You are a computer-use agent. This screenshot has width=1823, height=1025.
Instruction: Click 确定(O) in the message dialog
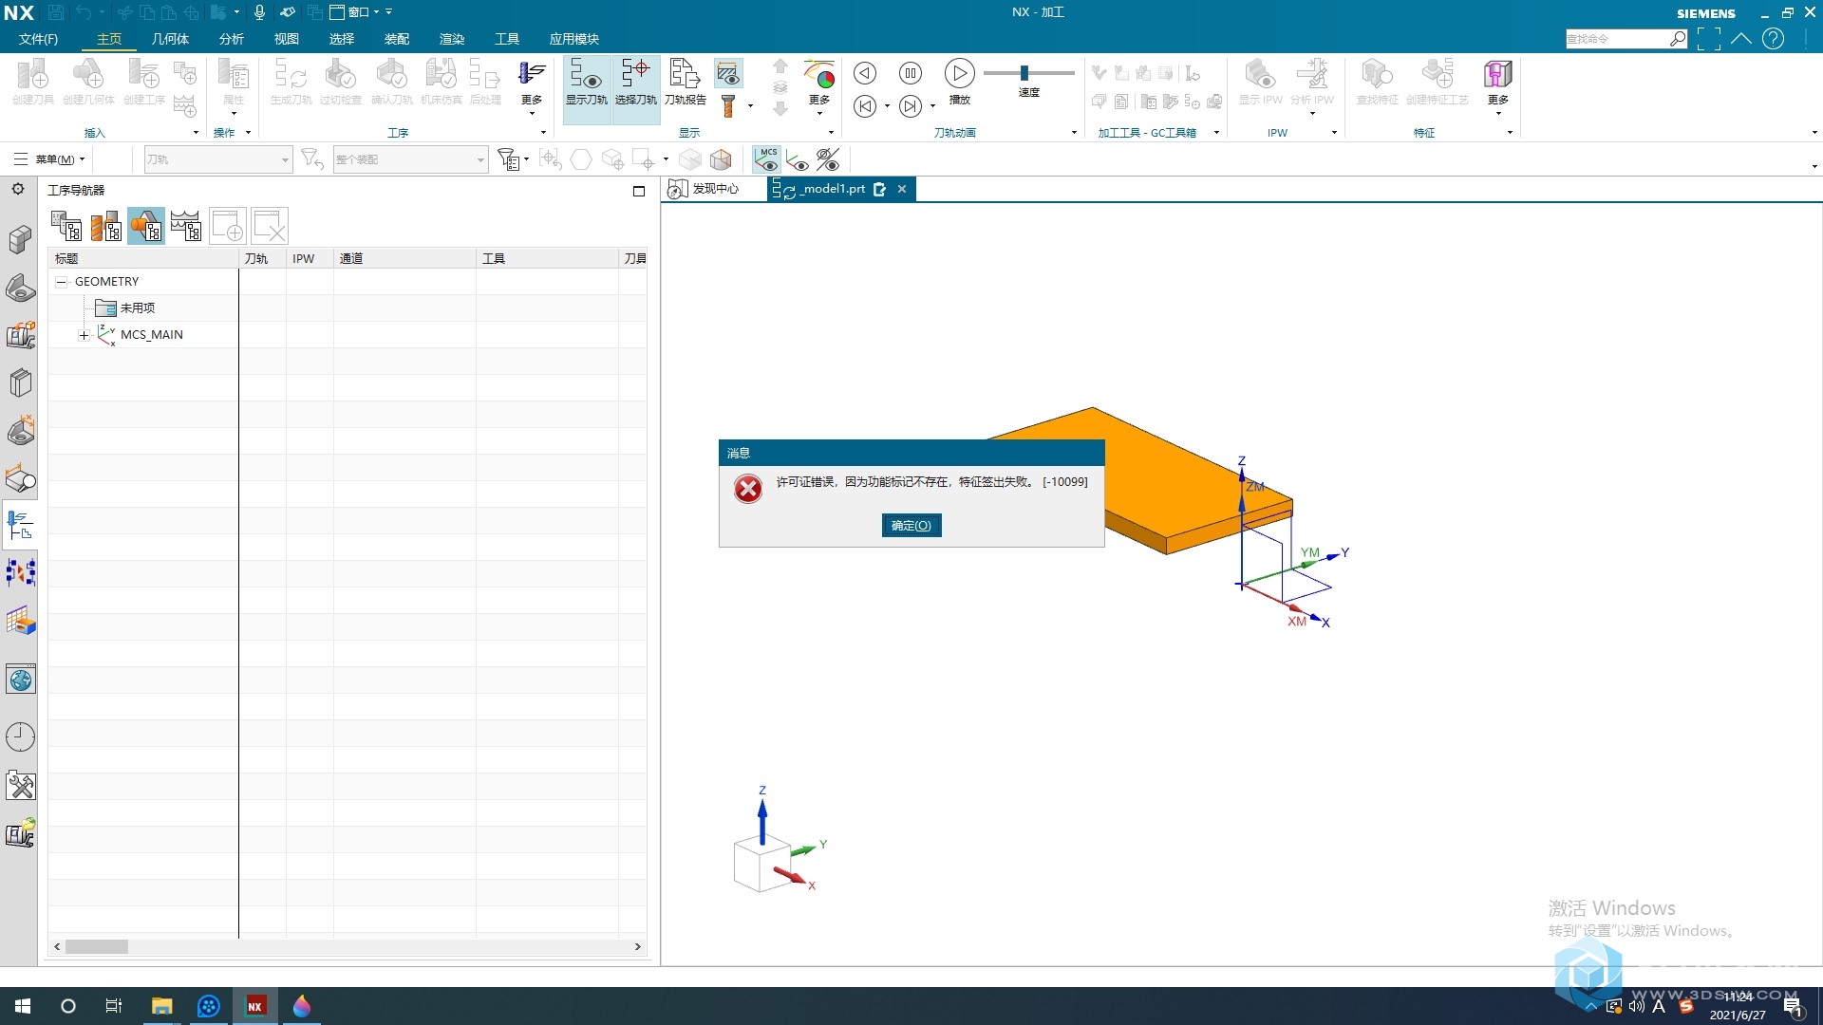(x=911, y=526)
